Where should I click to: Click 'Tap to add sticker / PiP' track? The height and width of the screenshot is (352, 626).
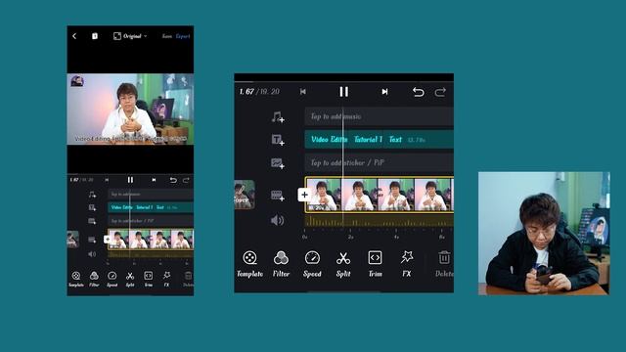[379, 162]
